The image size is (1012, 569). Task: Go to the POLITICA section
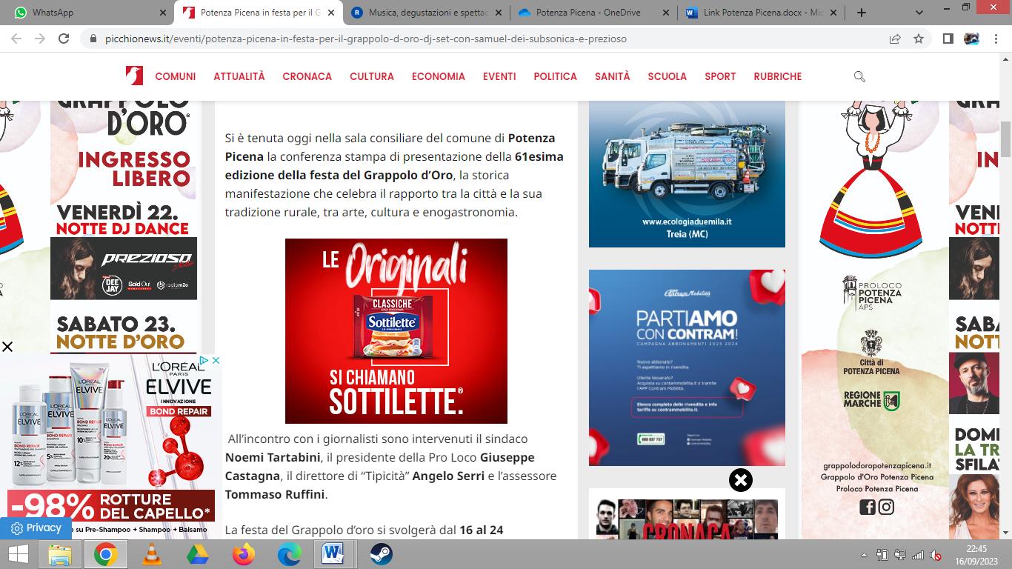click(556, 76)
